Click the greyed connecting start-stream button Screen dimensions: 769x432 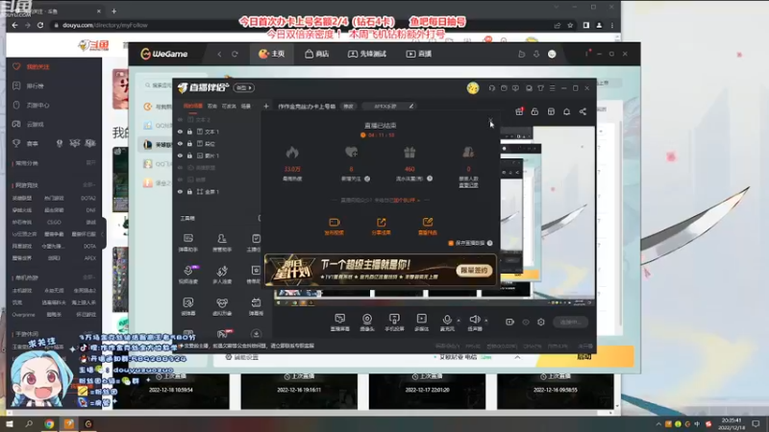(570, 322)
